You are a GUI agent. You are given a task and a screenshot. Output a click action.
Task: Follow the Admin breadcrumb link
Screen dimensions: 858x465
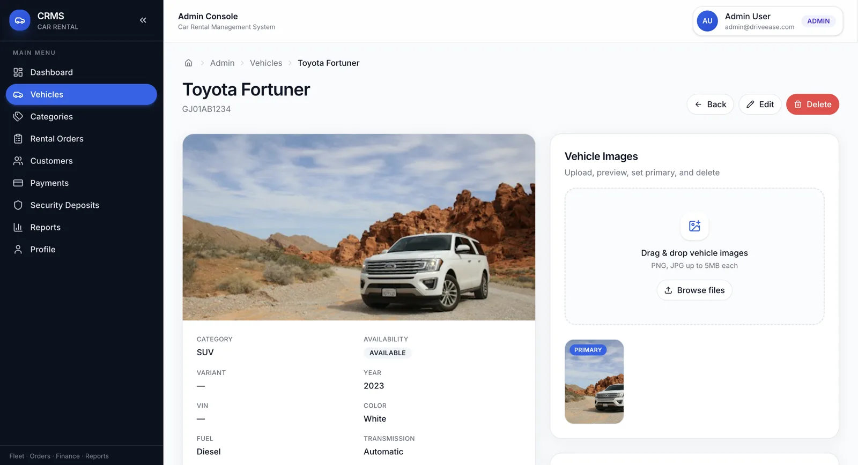tap(222, 63)
